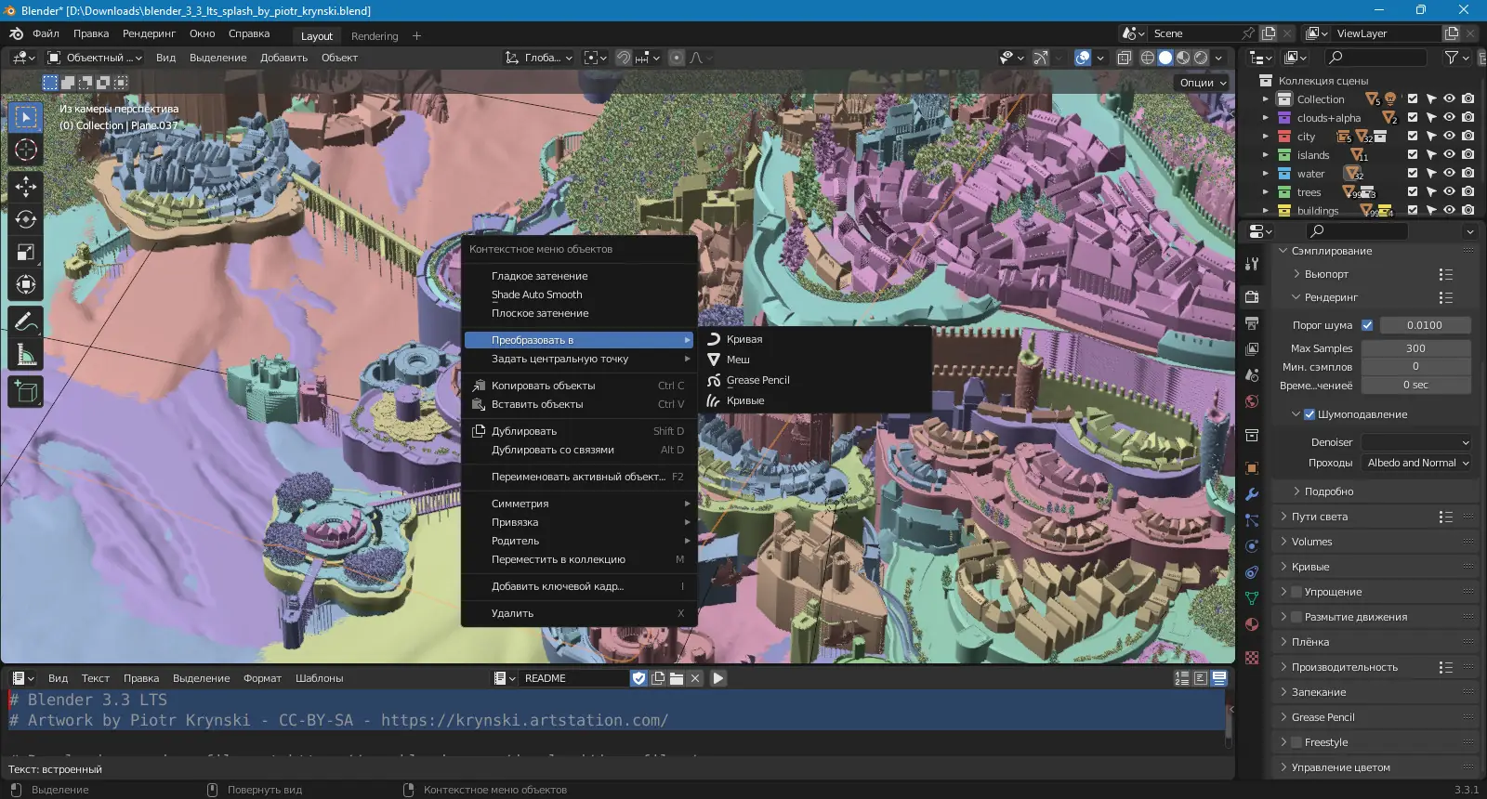The height and width of the screenshot is (799, 1487).
Task: Open the Проходы Albedo and Normal dropdown
Action: pos(1415,463)
